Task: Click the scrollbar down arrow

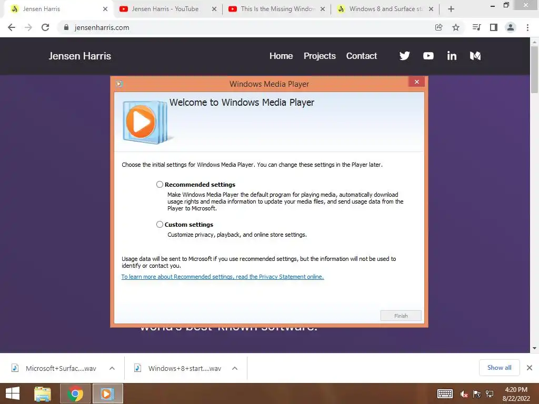Action: click(x=534, y=348)
